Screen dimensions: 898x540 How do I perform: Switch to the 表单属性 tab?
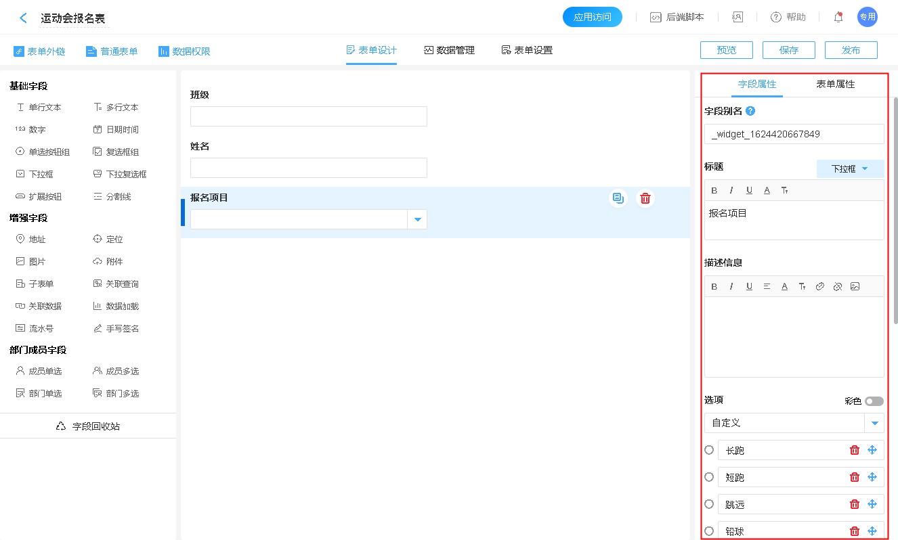[835, 85]
